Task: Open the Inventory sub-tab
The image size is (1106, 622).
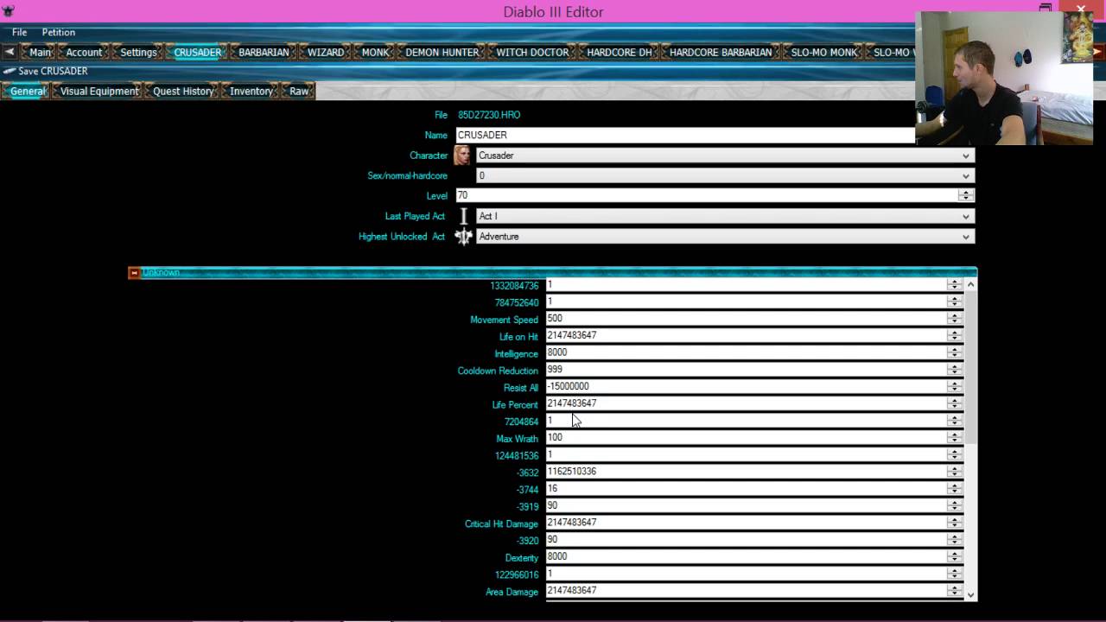Action: pyautogui.click(x=251, y=91)
